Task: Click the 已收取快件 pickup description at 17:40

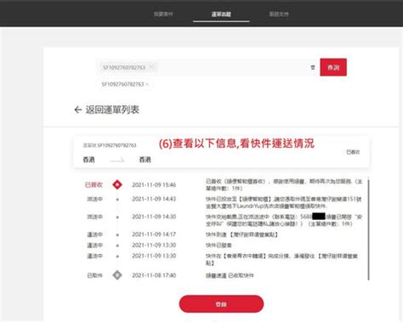Action: [x=230, y=275]
